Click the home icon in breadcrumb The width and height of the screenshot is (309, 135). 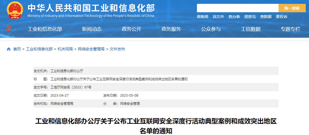[x=9, y=49]
